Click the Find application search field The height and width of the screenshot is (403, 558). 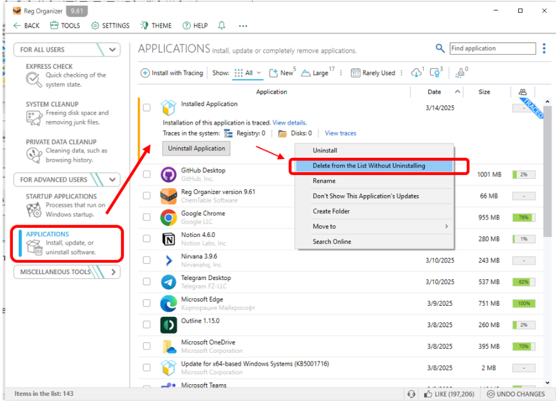[492, 48]
